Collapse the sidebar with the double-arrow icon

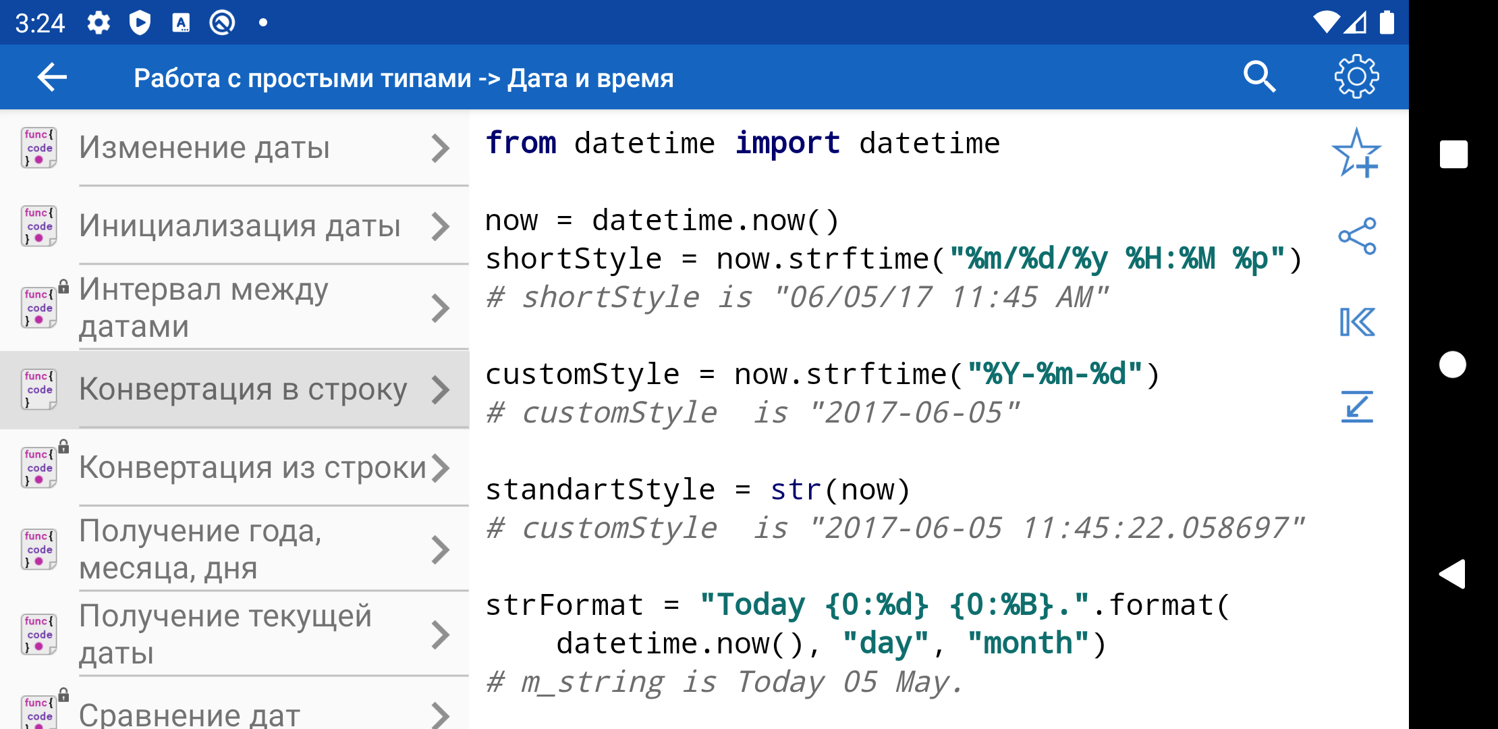point(1357,322)
